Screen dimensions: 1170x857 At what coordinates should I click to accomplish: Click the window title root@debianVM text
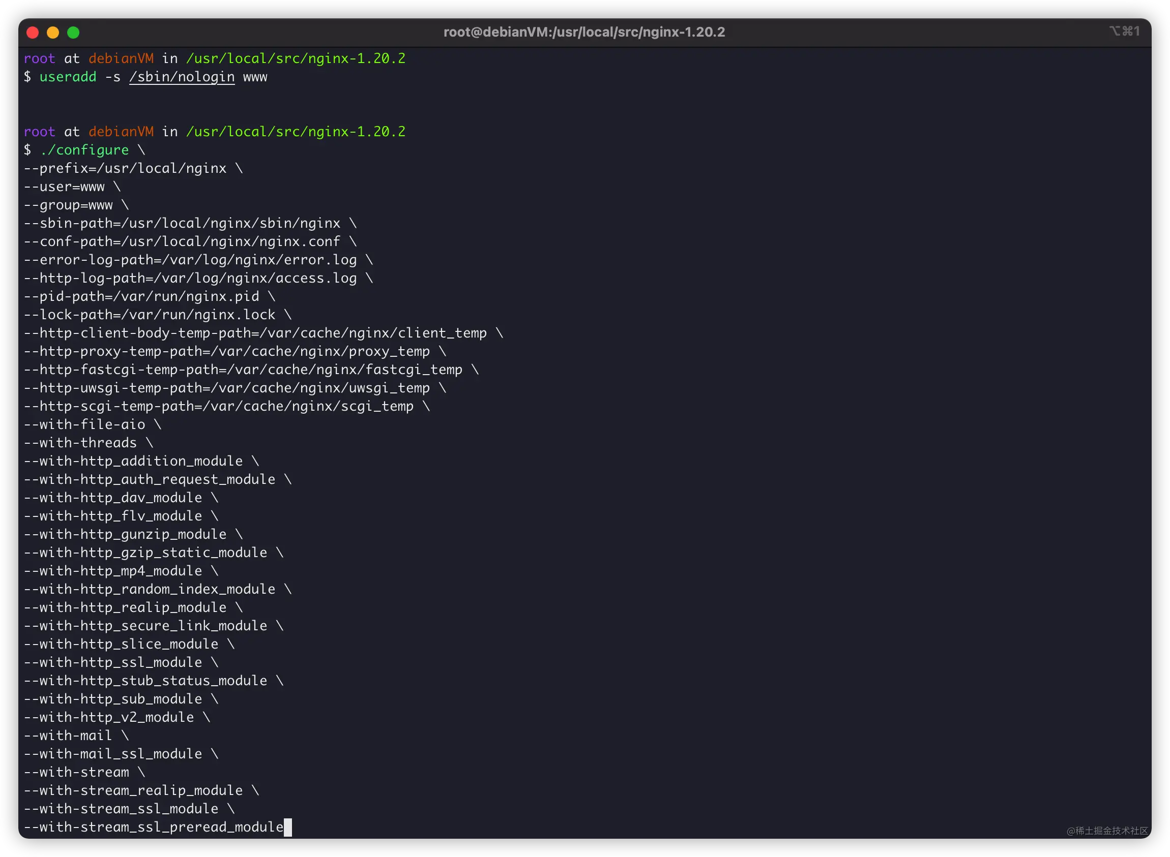tap(584, 32)
